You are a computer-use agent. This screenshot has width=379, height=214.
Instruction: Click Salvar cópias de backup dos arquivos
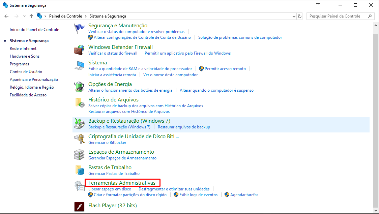click(x=146, y=106)
